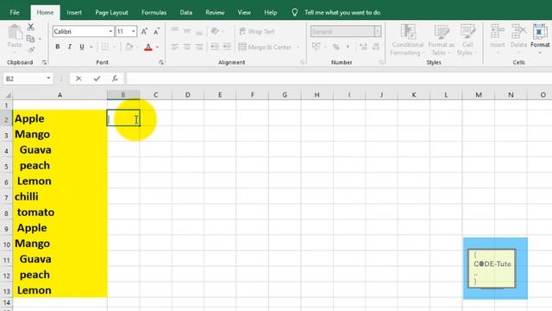Open Clipboard group dialog launcher
This screenshot has width=552, height=311.
44,62
